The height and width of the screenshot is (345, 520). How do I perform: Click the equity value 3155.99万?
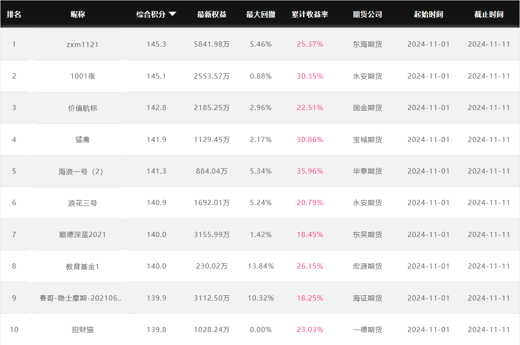(212, 234)
